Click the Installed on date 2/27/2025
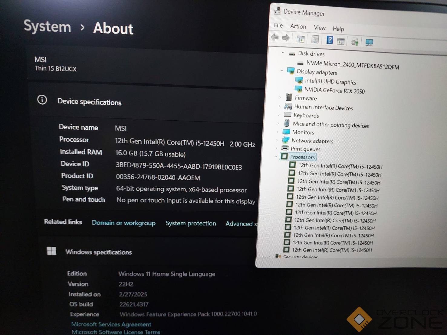The height and width of the screenshot is (335, 447). (x=133, y=294)
